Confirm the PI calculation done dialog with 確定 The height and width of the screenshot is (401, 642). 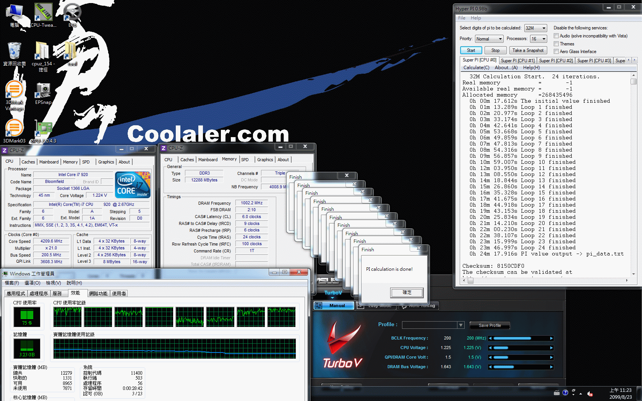407,293
